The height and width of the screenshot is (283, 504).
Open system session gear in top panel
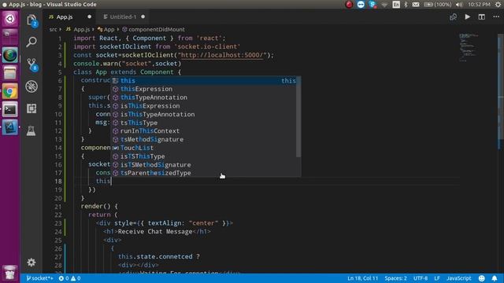[x=498, y=5]
